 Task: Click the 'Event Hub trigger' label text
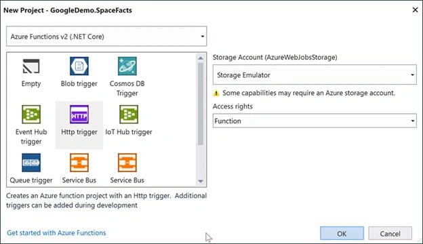click(31, 136)
